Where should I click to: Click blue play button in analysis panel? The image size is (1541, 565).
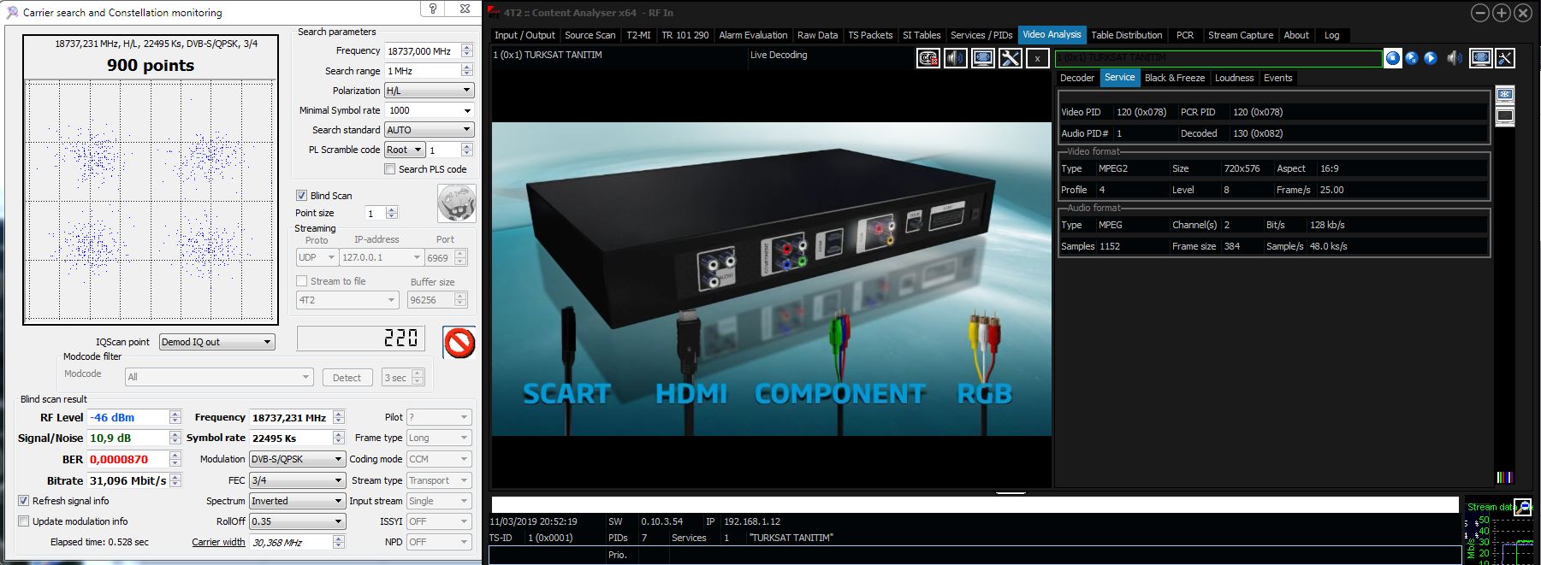coord(1431,58)
